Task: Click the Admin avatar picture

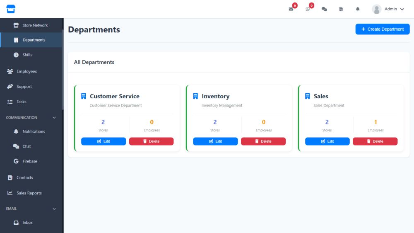Action: (x=376, y=9)
